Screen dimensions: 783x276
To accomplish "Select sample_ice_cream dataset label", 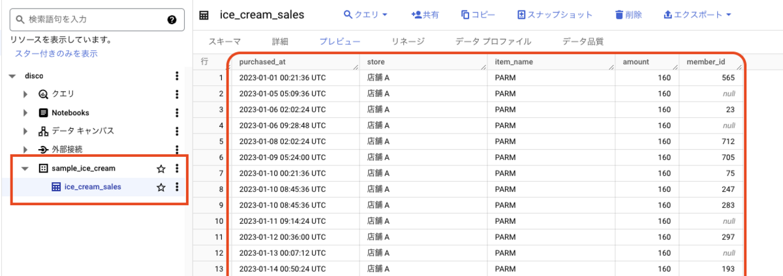I will click(84, 168).
